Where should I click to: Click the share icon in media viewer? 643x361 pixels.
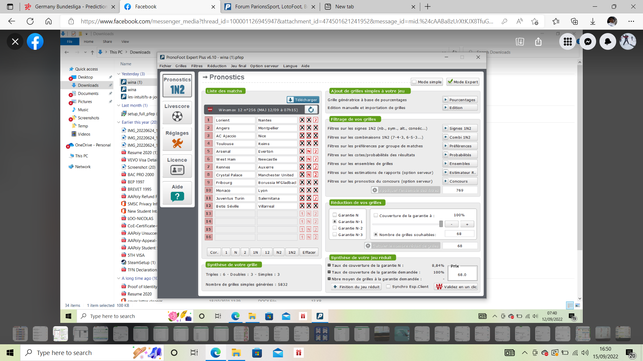[538, 41]
